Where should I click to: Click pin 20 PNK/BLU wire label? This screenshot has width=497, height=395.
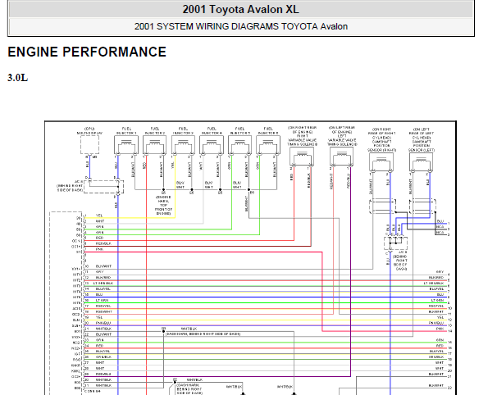click(103, 323)
